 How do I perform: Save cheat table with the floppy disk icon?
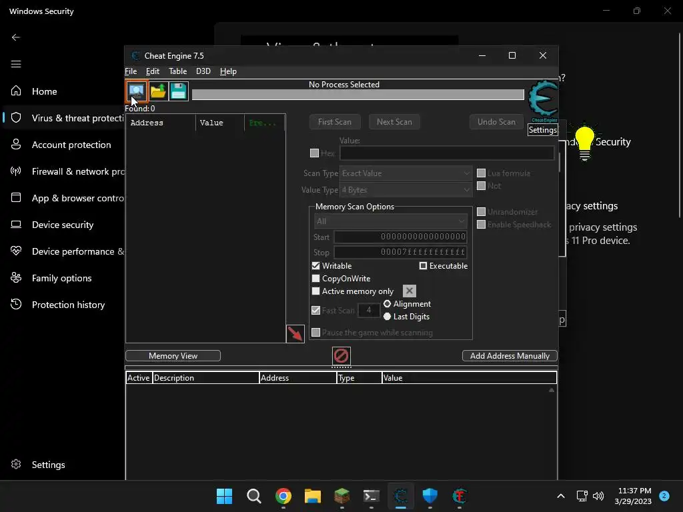tap(178, 91)
